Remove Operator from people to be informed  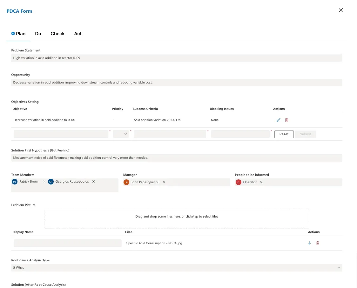[261, 182]
